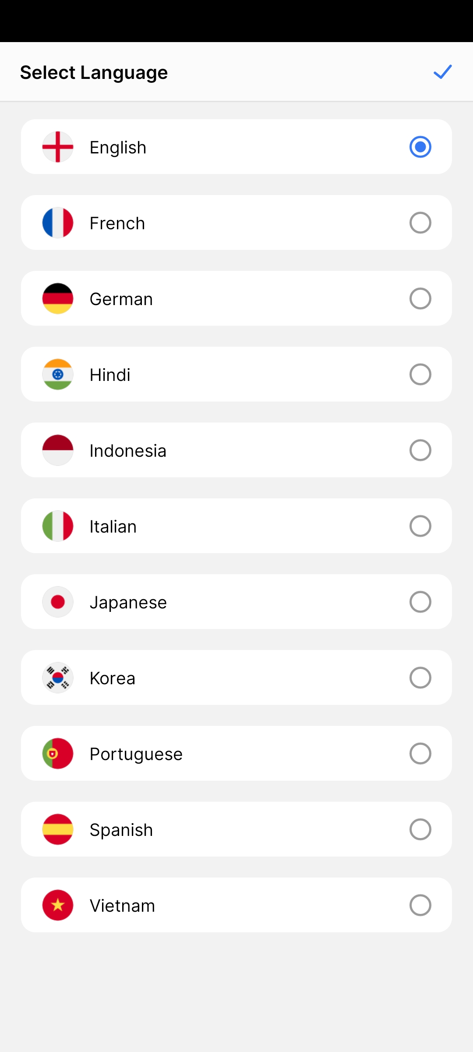Tap the Portuguese flag icon
The width and height of the screenshot is (473, 1052).
(x=58, y=753)
